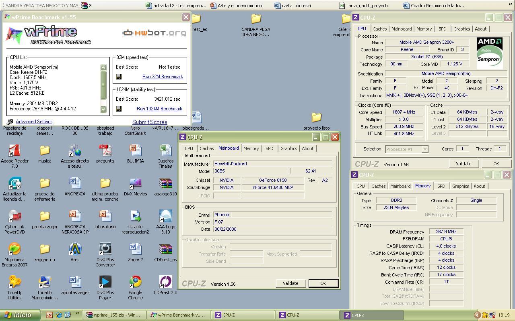Select the pregunta PDF icon
The image size is (515, 321).
coord(105,150)
